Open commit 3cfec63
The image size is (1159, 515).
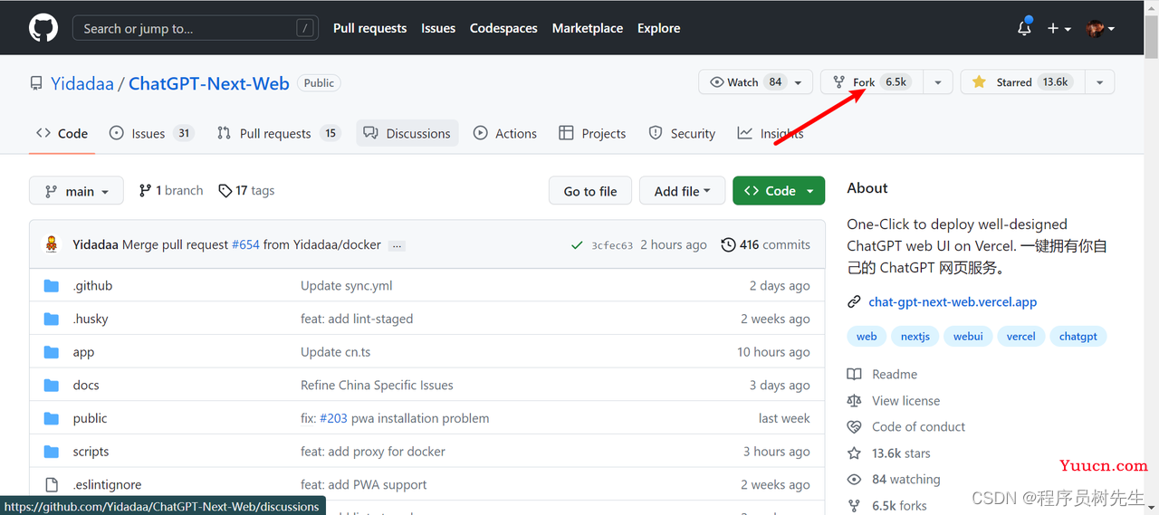612,245
